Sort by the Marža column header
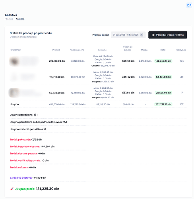Image resolution: width=194 pixels, height=199 pixels. (x=144, y=50)
